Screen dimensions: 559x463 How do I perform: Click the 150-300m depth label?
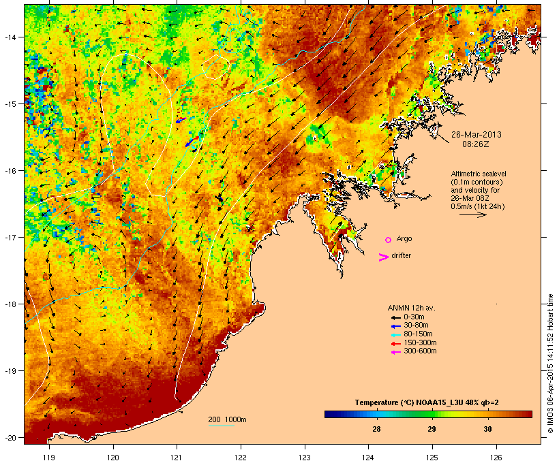(420, 342)
